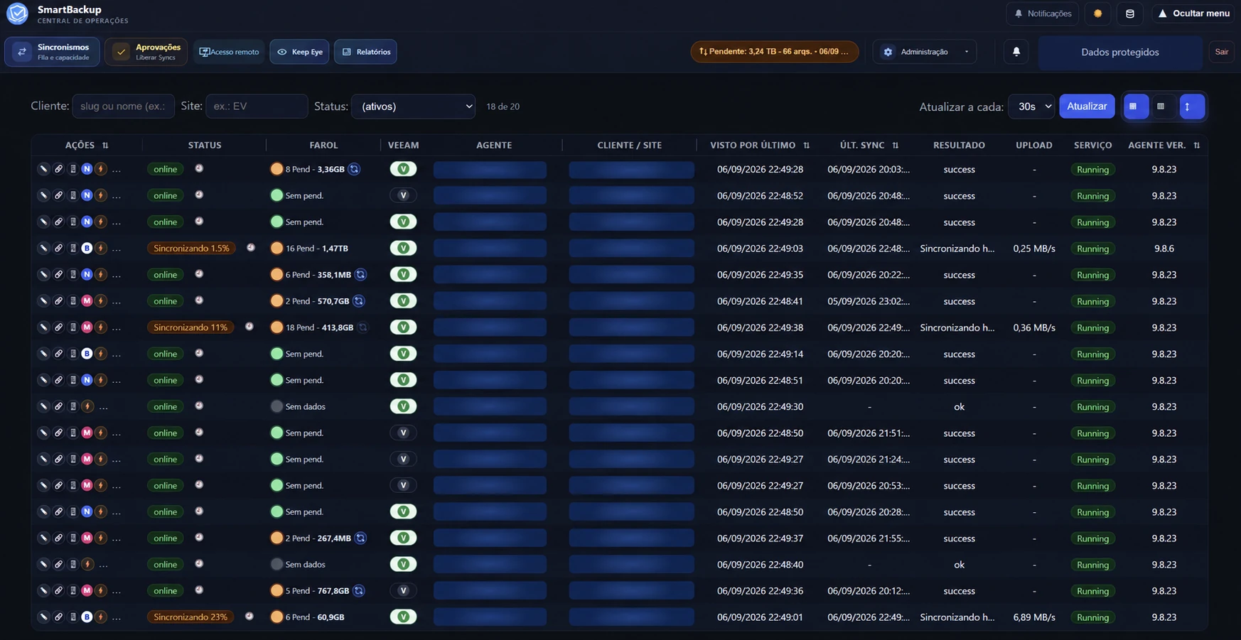Click the database icon in the top bar
Screen dimensions: 1241x640
click(x=1129, y=13)
